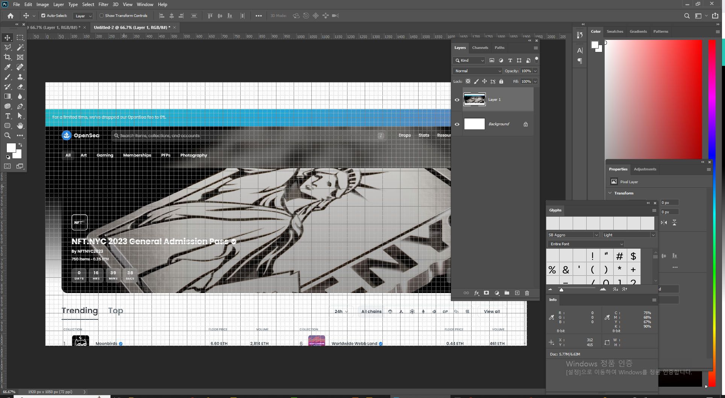Switch to the Adjustments tab
This screenshot has height=398, width=725.
(x=645, y=169)
